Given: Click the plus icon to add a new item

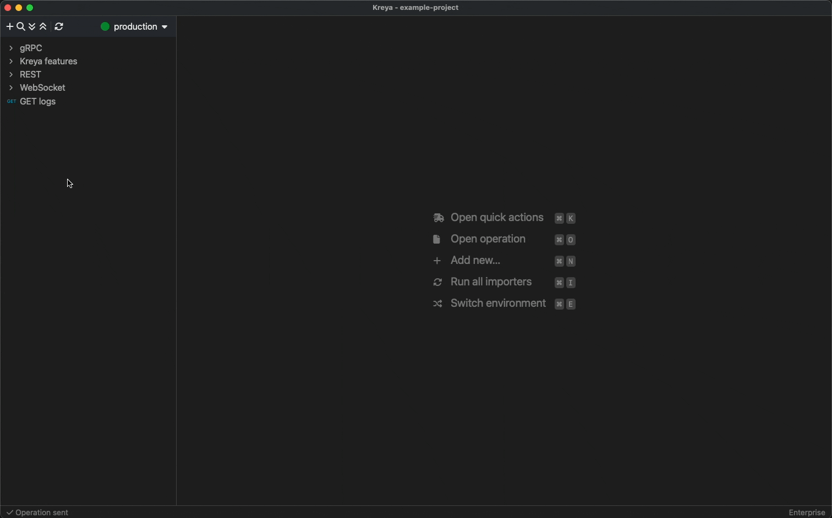Looking at the screenshot, I should point(9,26).
